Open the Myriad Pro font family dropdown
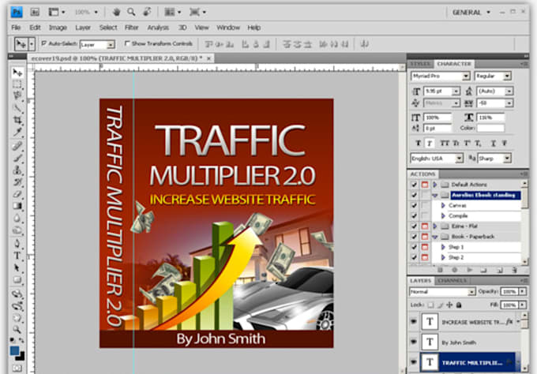Image resolution: width=537 pixels, height=374 pixels. 466,76
